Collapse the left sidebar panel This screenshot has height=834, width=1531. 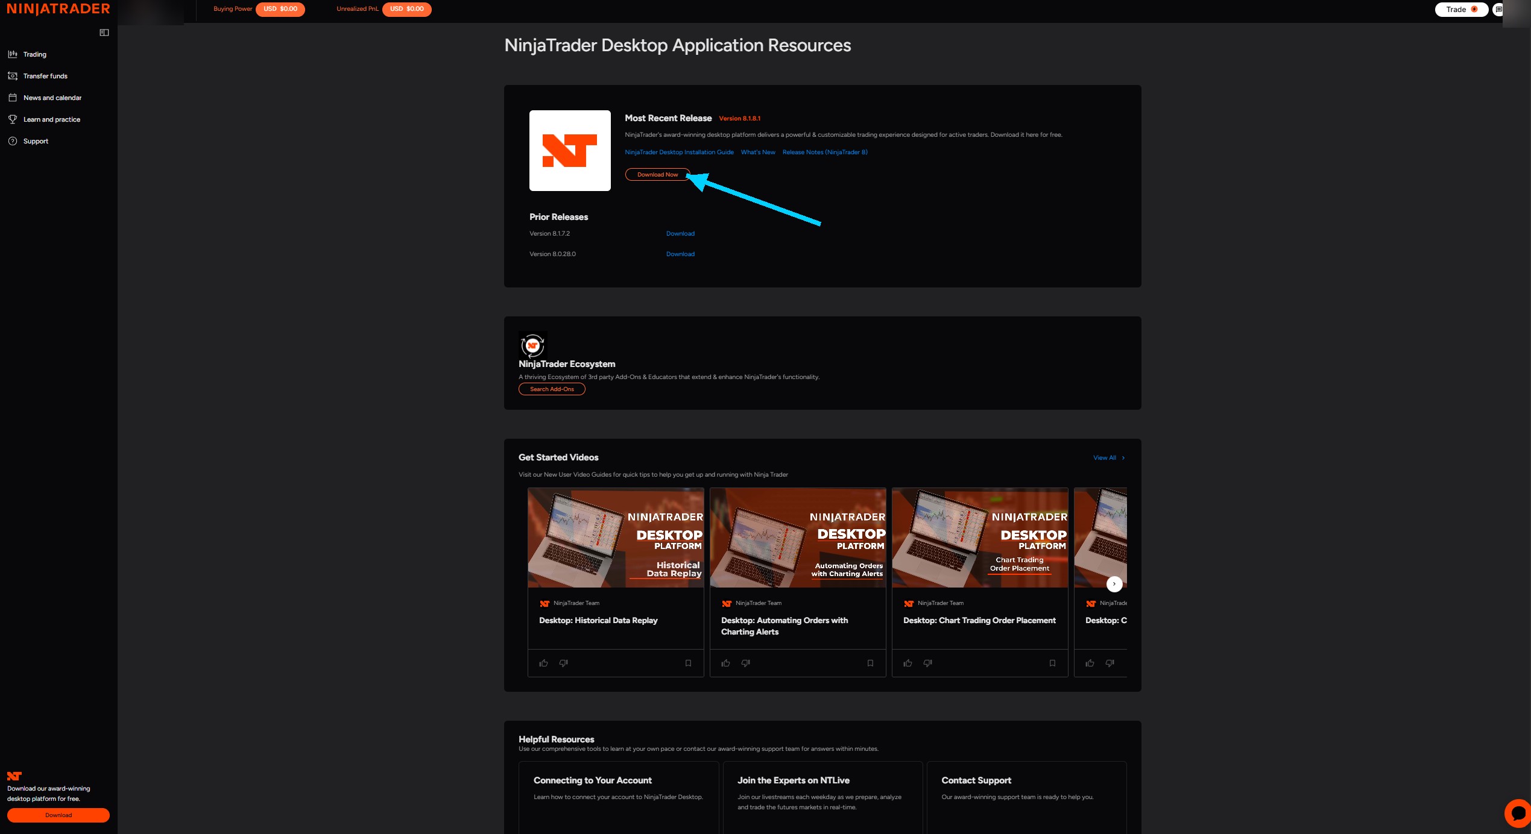pos(104,33)
